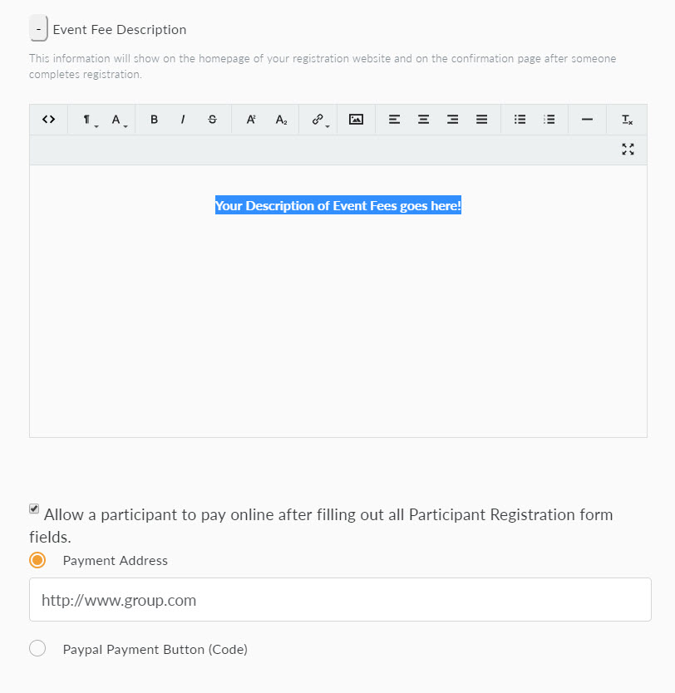Center align the description text
Screen dimensions: 675x693
423,120
